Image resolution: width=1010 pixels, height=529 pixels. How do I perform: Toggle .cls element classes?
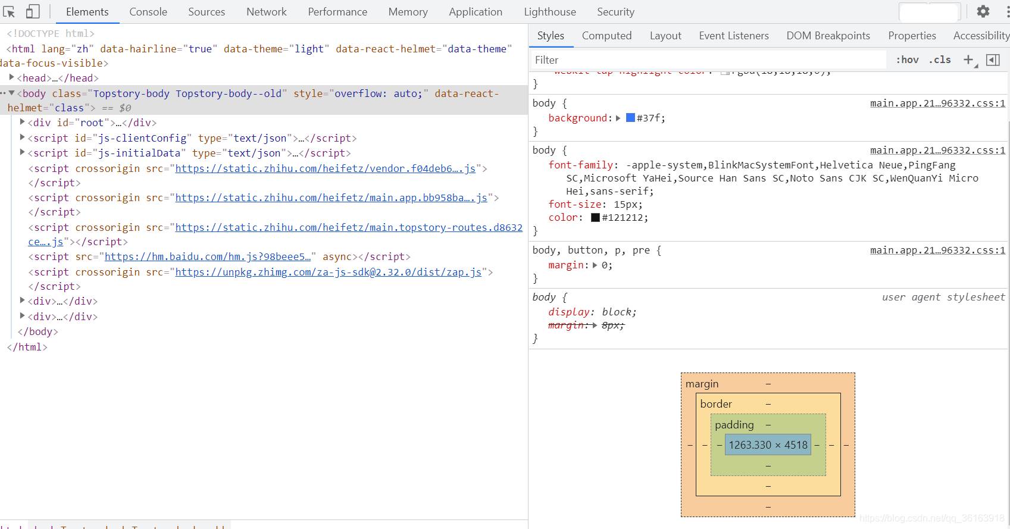point(940,60)
